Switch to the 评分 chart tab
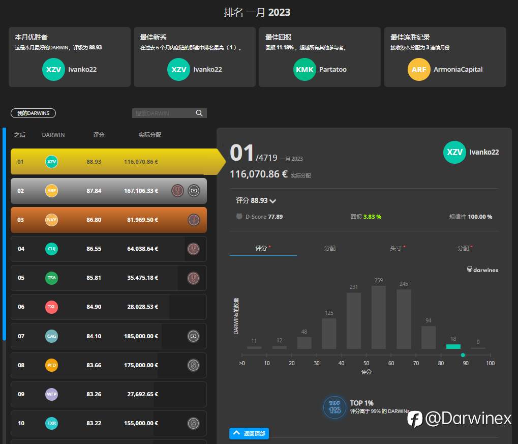Image resolution: width=518 pixels, height=444 pixels. [263, 248]
